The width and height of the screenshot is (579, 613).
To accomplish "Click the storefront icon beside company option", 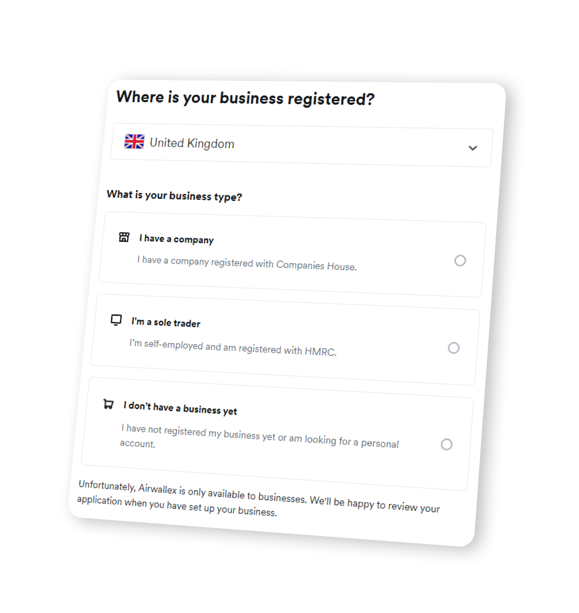I will point(124,237).
